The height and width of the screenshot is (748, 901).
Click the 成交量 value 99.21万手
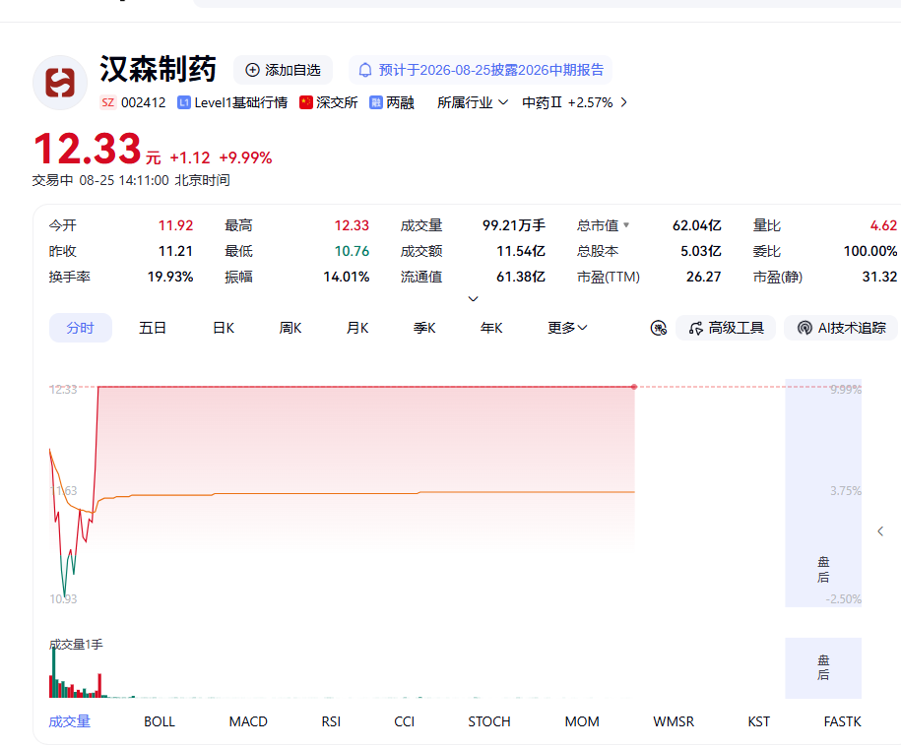[x=514, y=225]
